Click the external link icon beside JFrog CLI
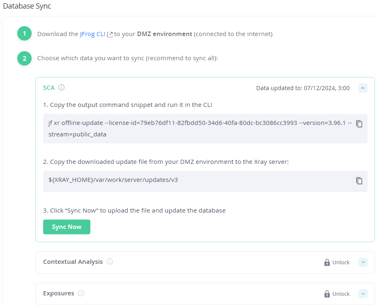The width and height of the screenshot is (377, 306). [110, 34]
